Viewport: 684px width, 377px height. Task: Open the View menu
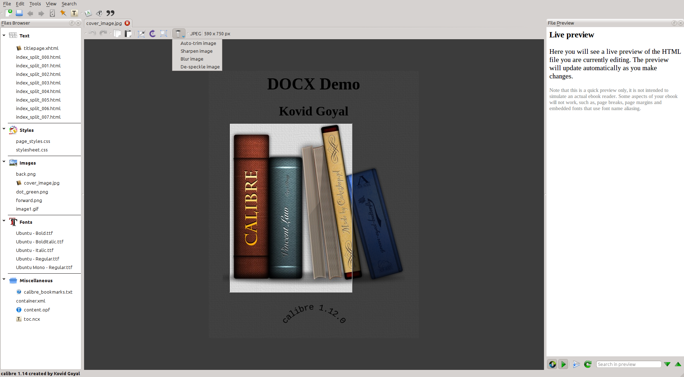pos(51,4)
